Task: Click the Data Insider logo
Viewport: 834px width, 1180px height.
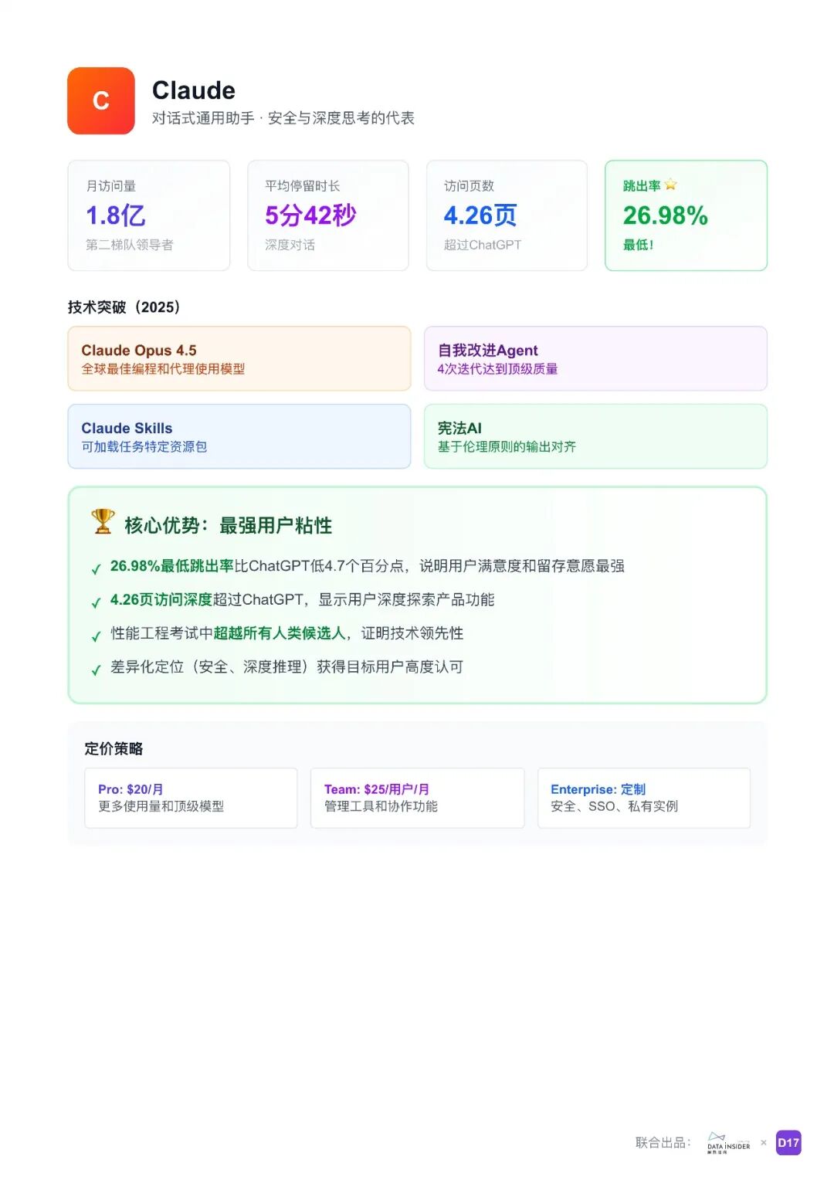Action: coord(728,1143)
